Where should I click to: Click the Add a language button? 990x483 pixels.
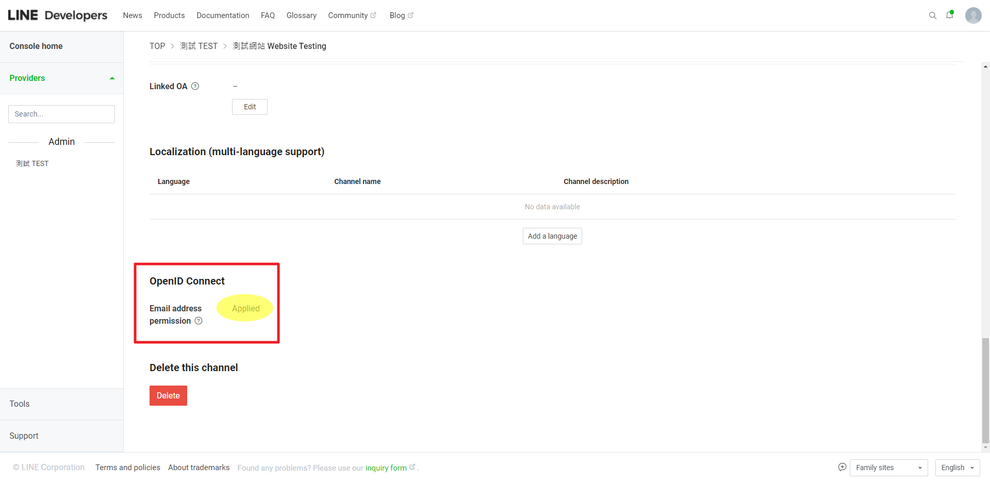(x=552, y=236)
